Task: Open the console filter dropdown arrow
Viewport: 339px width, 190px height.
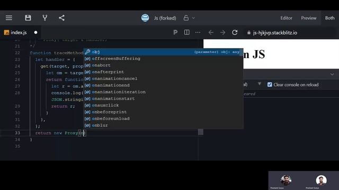Action: coord(260,84)
